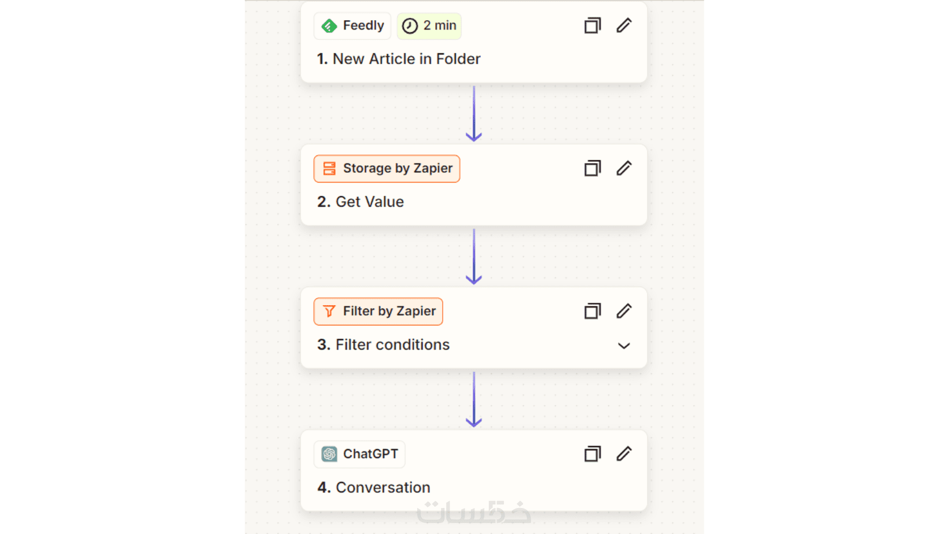
Task: Select the Storage by Zapier badge
Action: pos(387,169)
